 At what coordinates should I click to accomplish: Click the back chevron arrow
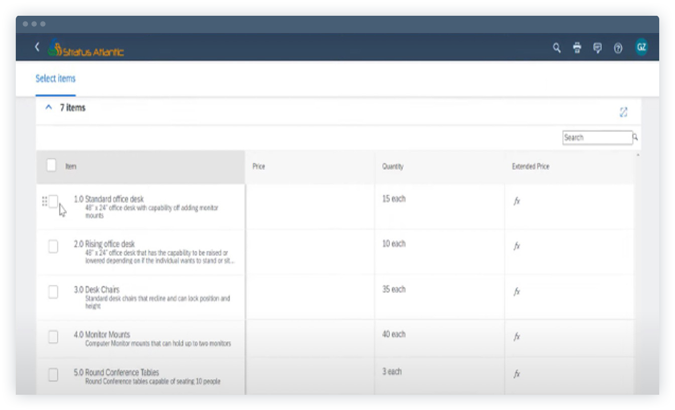[x=37, y=46]
